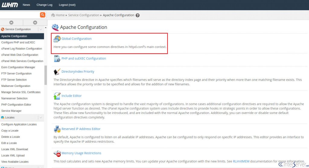Open FTP Server Configuration

16,74
